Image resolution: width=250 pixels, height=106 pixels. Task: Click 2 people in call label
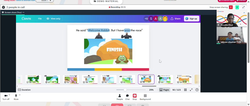click(x=15, y=7)
